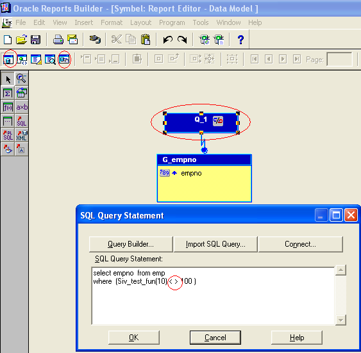Open the Program menu

(x=172, y=22)
